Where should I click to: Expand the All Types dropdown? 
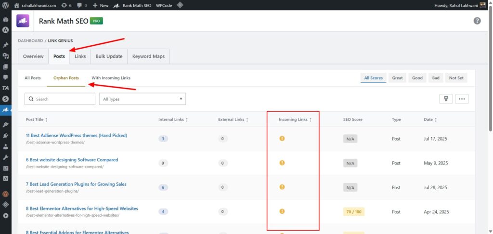pyautogui.click(x=142, y=99)
